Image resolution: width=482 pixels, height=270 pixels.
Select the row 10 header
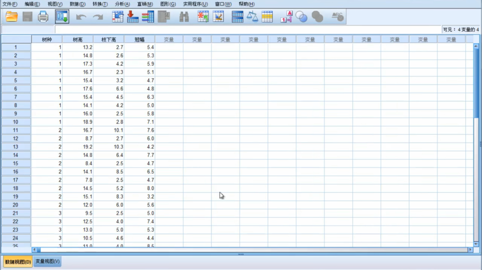[16, 122]
